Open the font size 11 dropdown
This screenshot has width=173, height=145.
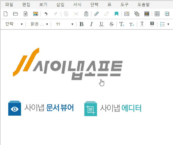point(64,24)
